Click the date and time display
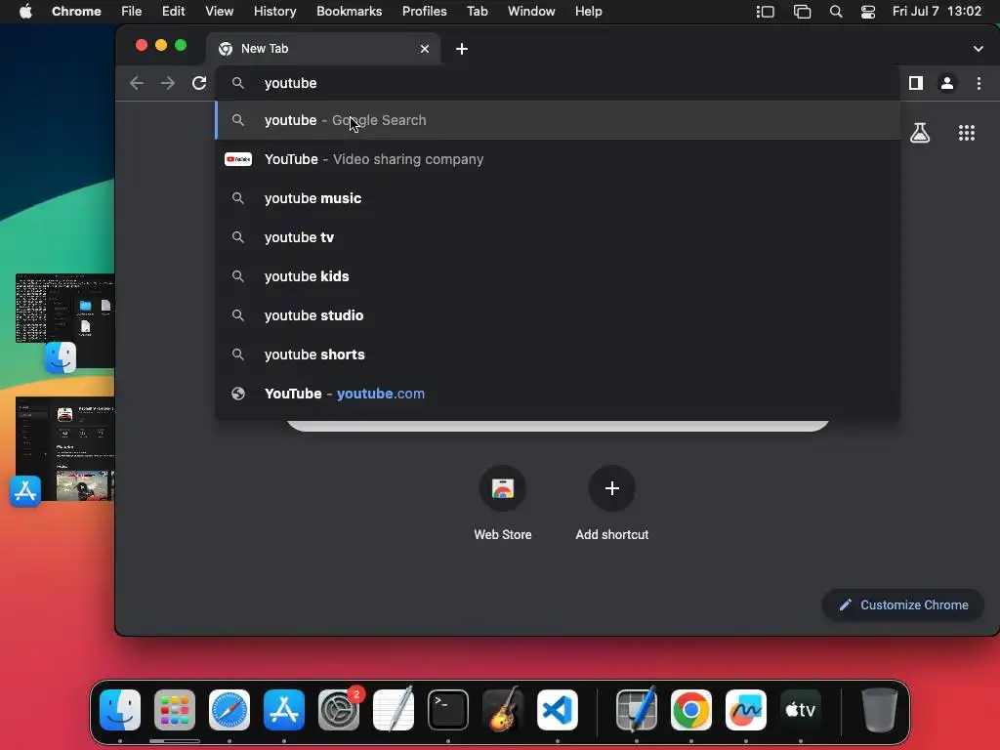The height and width of the screenshot is (750, 1000). coord(937,12)
